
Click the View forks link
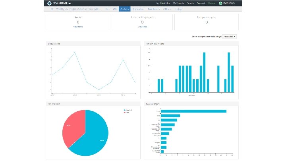click(78, 27)
